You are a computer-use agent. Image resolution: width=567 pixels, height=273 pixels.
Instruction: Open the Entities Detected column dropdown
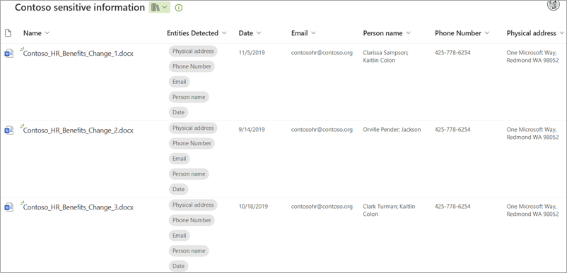pos(197,33)
